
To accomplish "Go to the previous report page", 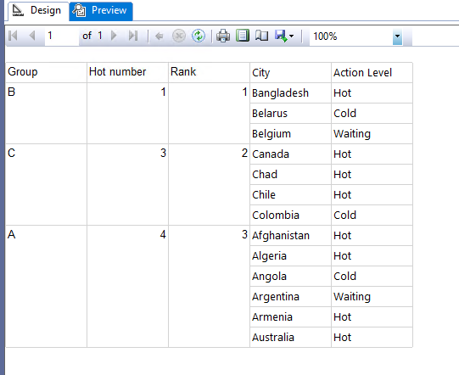I will click(32, 36).
